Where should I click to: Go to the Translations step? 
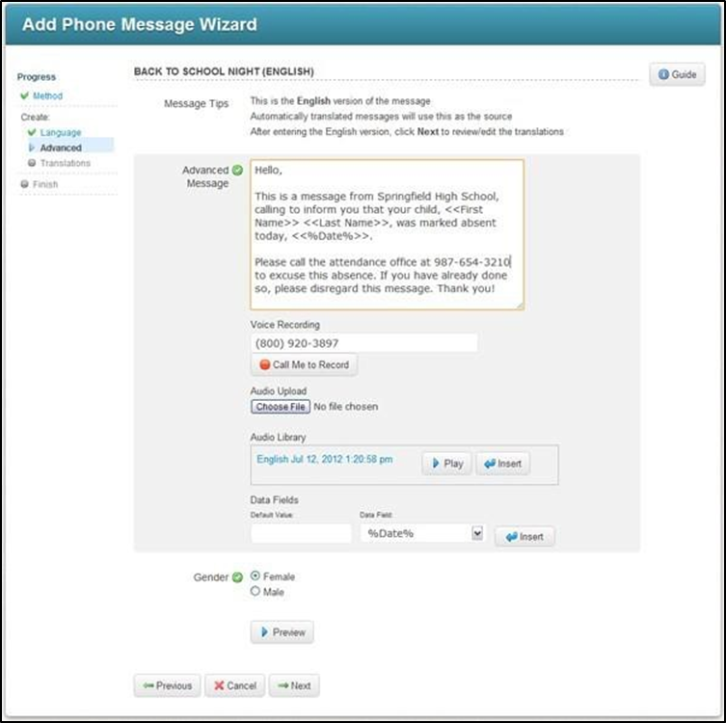65,163
